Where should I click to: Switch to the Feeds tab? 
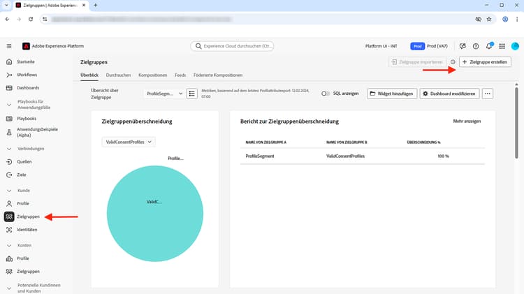(180, 75)
